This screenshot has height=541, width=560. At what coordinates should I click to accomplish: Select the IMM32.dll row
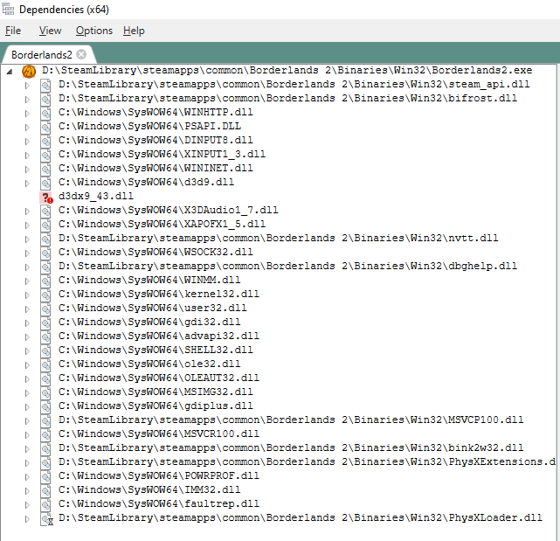(x=149, y=489)
